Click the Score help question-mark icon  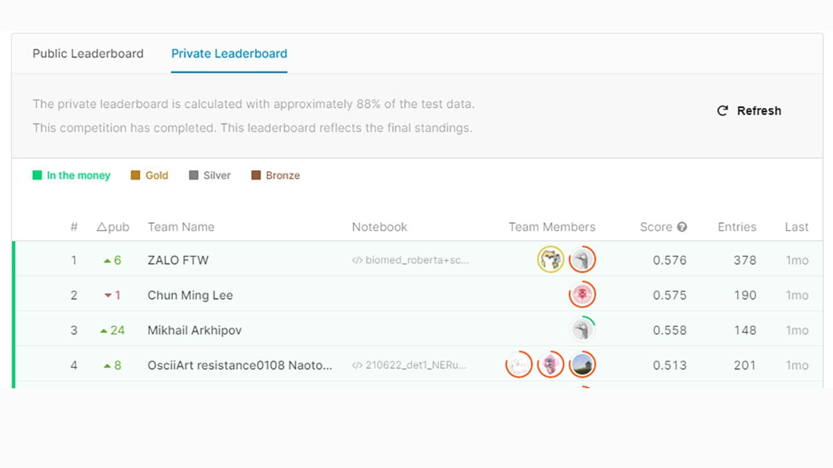click(682, 227)
